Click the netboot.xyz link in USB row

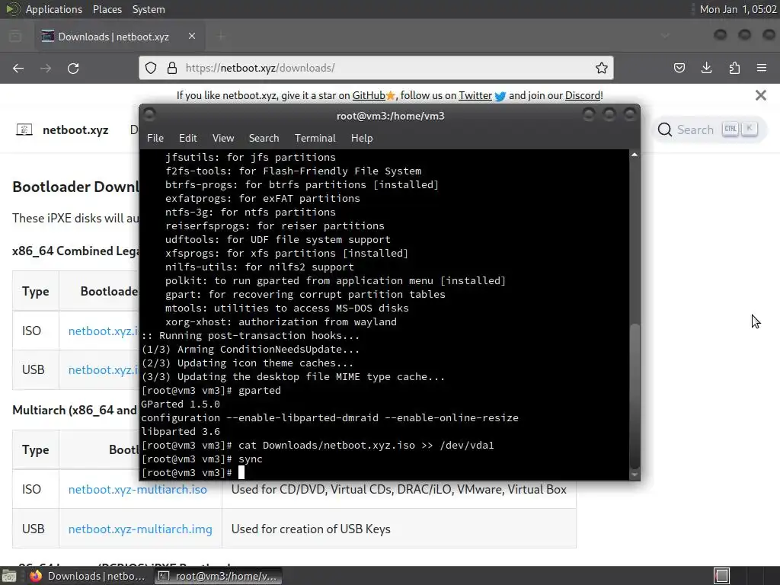tap(104, 370)
